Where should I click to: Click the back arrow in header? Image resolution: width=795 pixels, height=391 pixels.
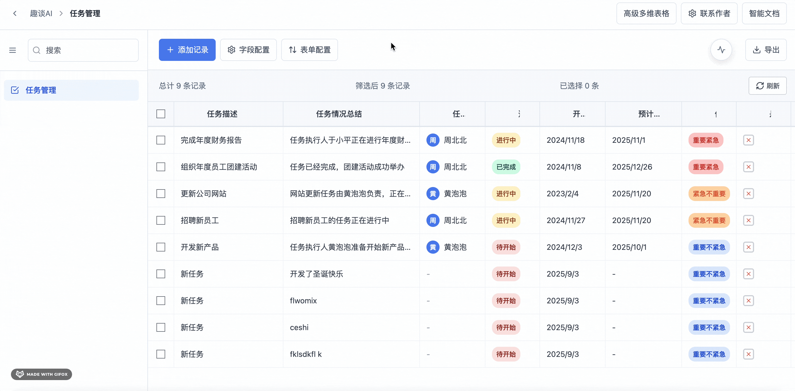pos(15,14)
